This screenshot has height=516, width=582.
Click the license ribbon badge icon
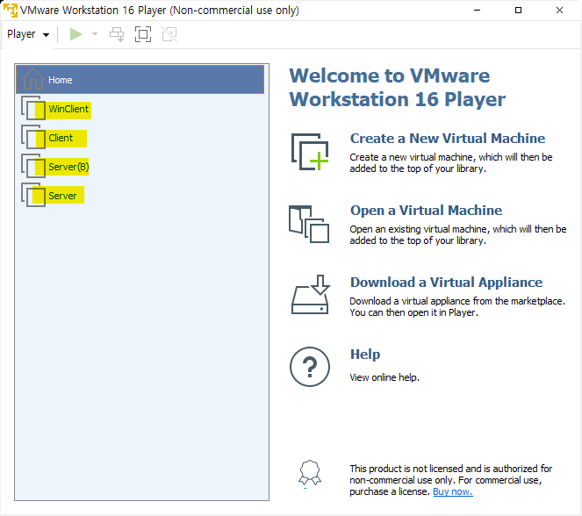(310, 473)
